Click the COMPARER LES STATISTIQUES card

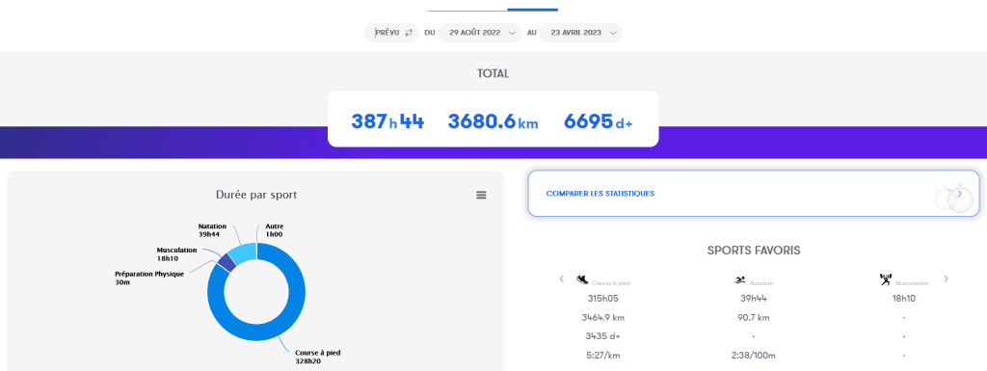pos(754,194)
